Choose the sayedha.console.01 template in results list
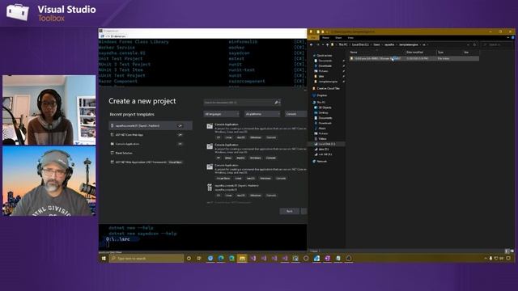 [x=257, y=191]
